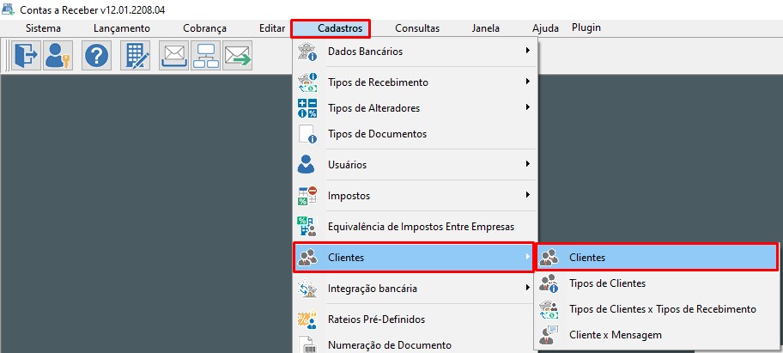This screenshot has height=353, width=783.
Task: Click Tipos de Clientes x Recebimento icon
Action: (x=549, y=309)
